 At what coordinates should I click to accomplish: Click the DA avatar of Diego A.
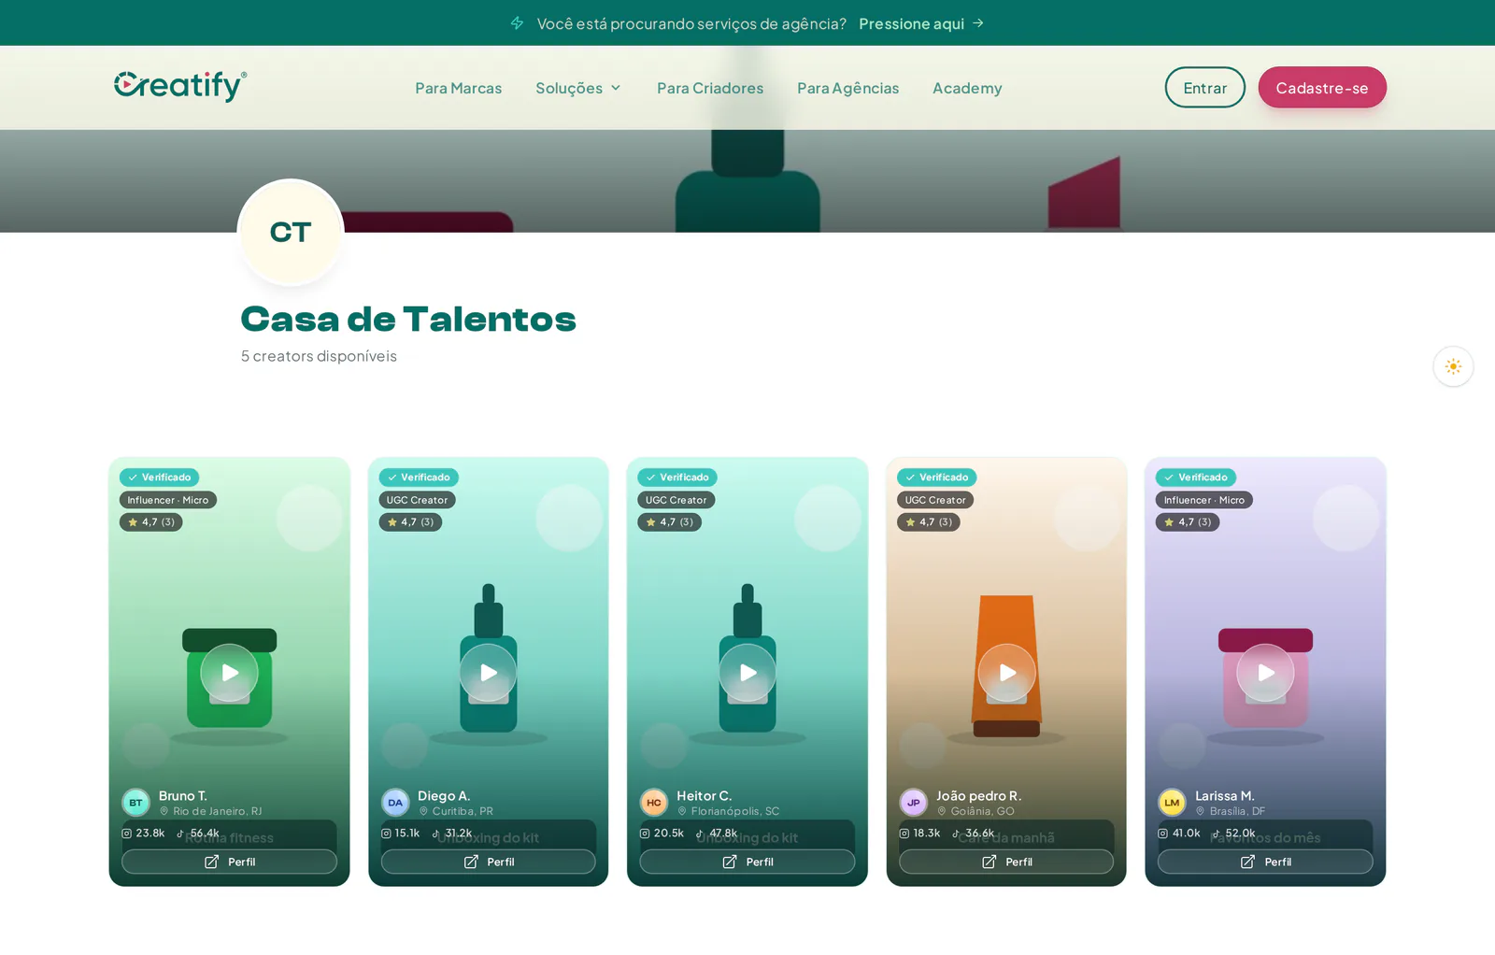click(395, 803)
